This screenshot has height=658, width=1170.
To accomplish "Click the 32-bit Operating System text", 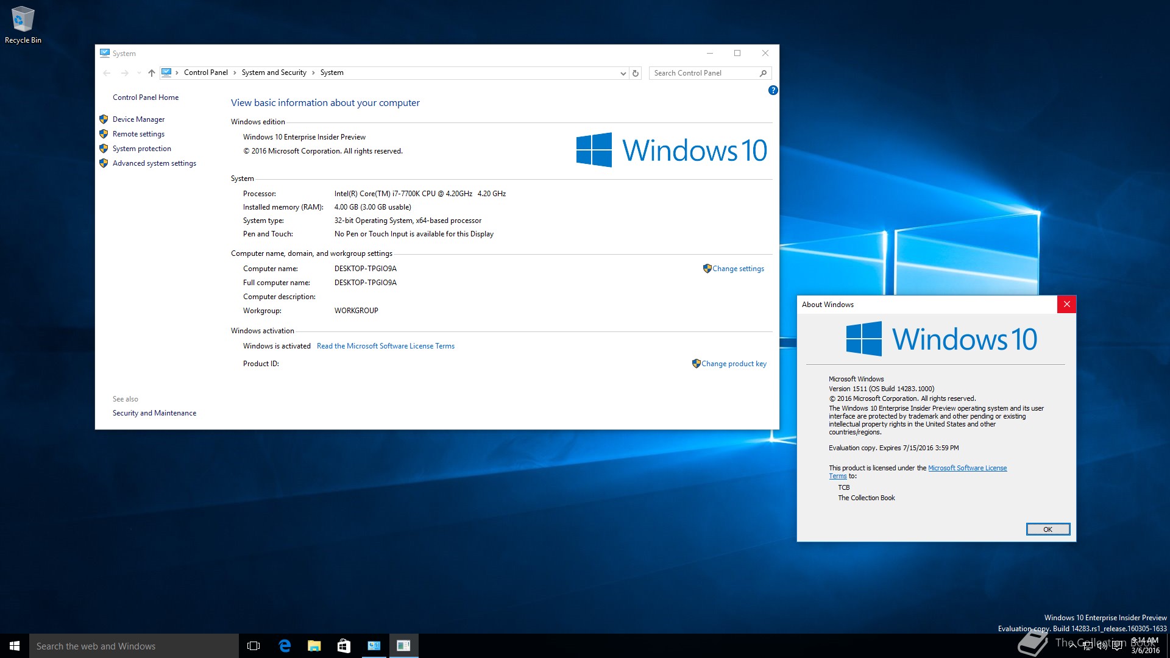I will click(x=408, y=221).
